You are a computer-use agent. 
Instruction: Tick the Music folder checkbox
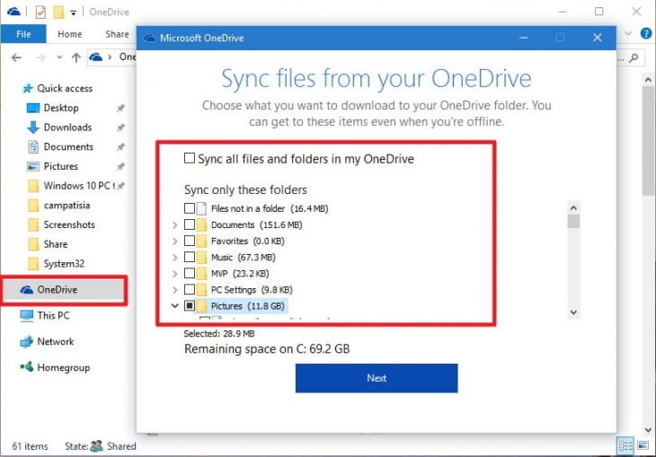(190, 258)
